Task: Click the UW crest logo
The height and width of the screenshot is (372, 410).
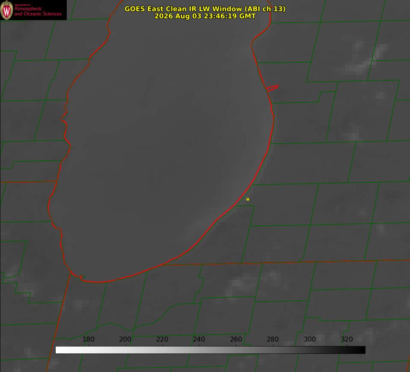Action: [x=7, y=10]
